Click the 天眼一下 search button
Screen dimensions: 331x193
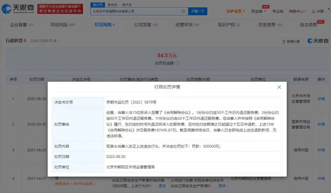click(x=198, y=11)
